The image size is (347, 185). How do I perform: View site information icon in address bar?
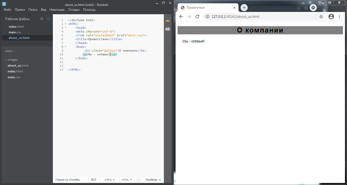pyautogui.click(x=207, y=16)
